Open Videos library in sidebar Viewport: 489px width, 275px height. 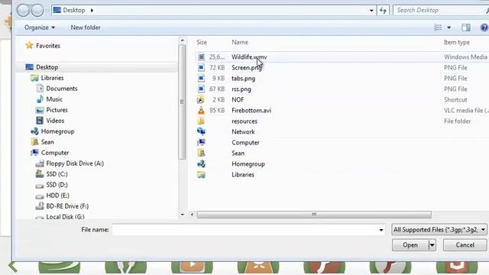coord(50,121)
